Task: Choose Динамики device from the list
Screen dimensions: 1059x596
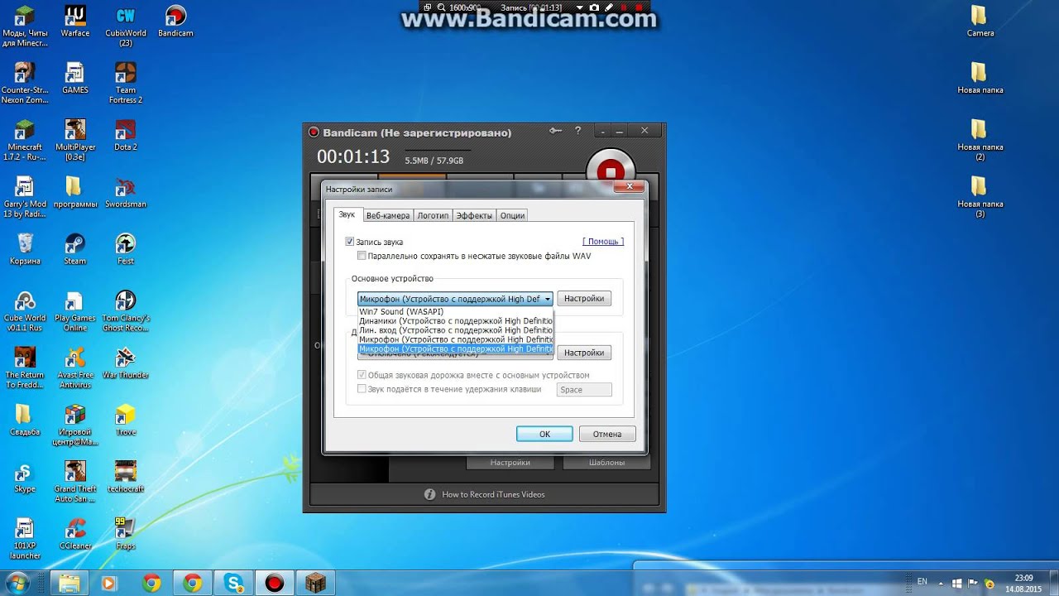Action: 455,320
